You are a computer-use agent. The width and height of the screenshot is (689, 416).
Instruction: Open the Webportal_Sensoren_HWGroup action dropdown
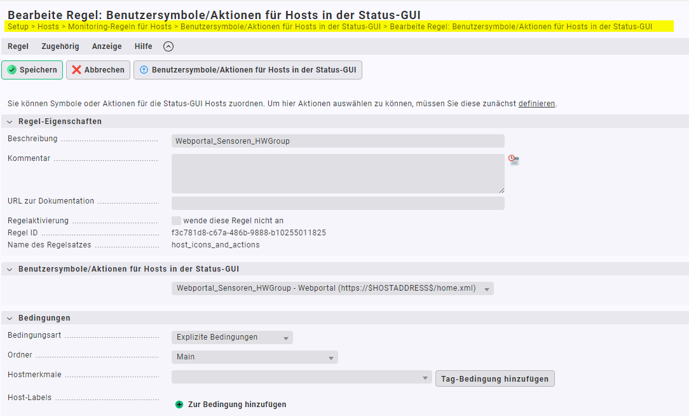[332, 289]
